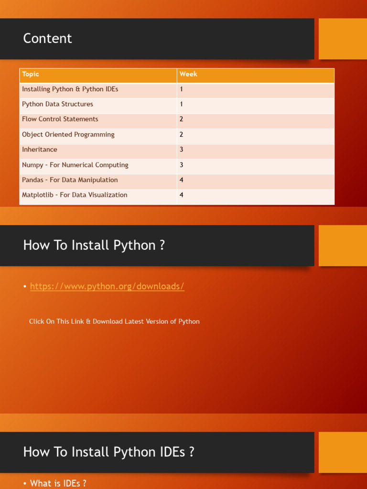Click the "How To Install Python IDEs ?" heading
The height and width of the screenshot is (489, 367).
pyautogui.click(x=109, y=452)
